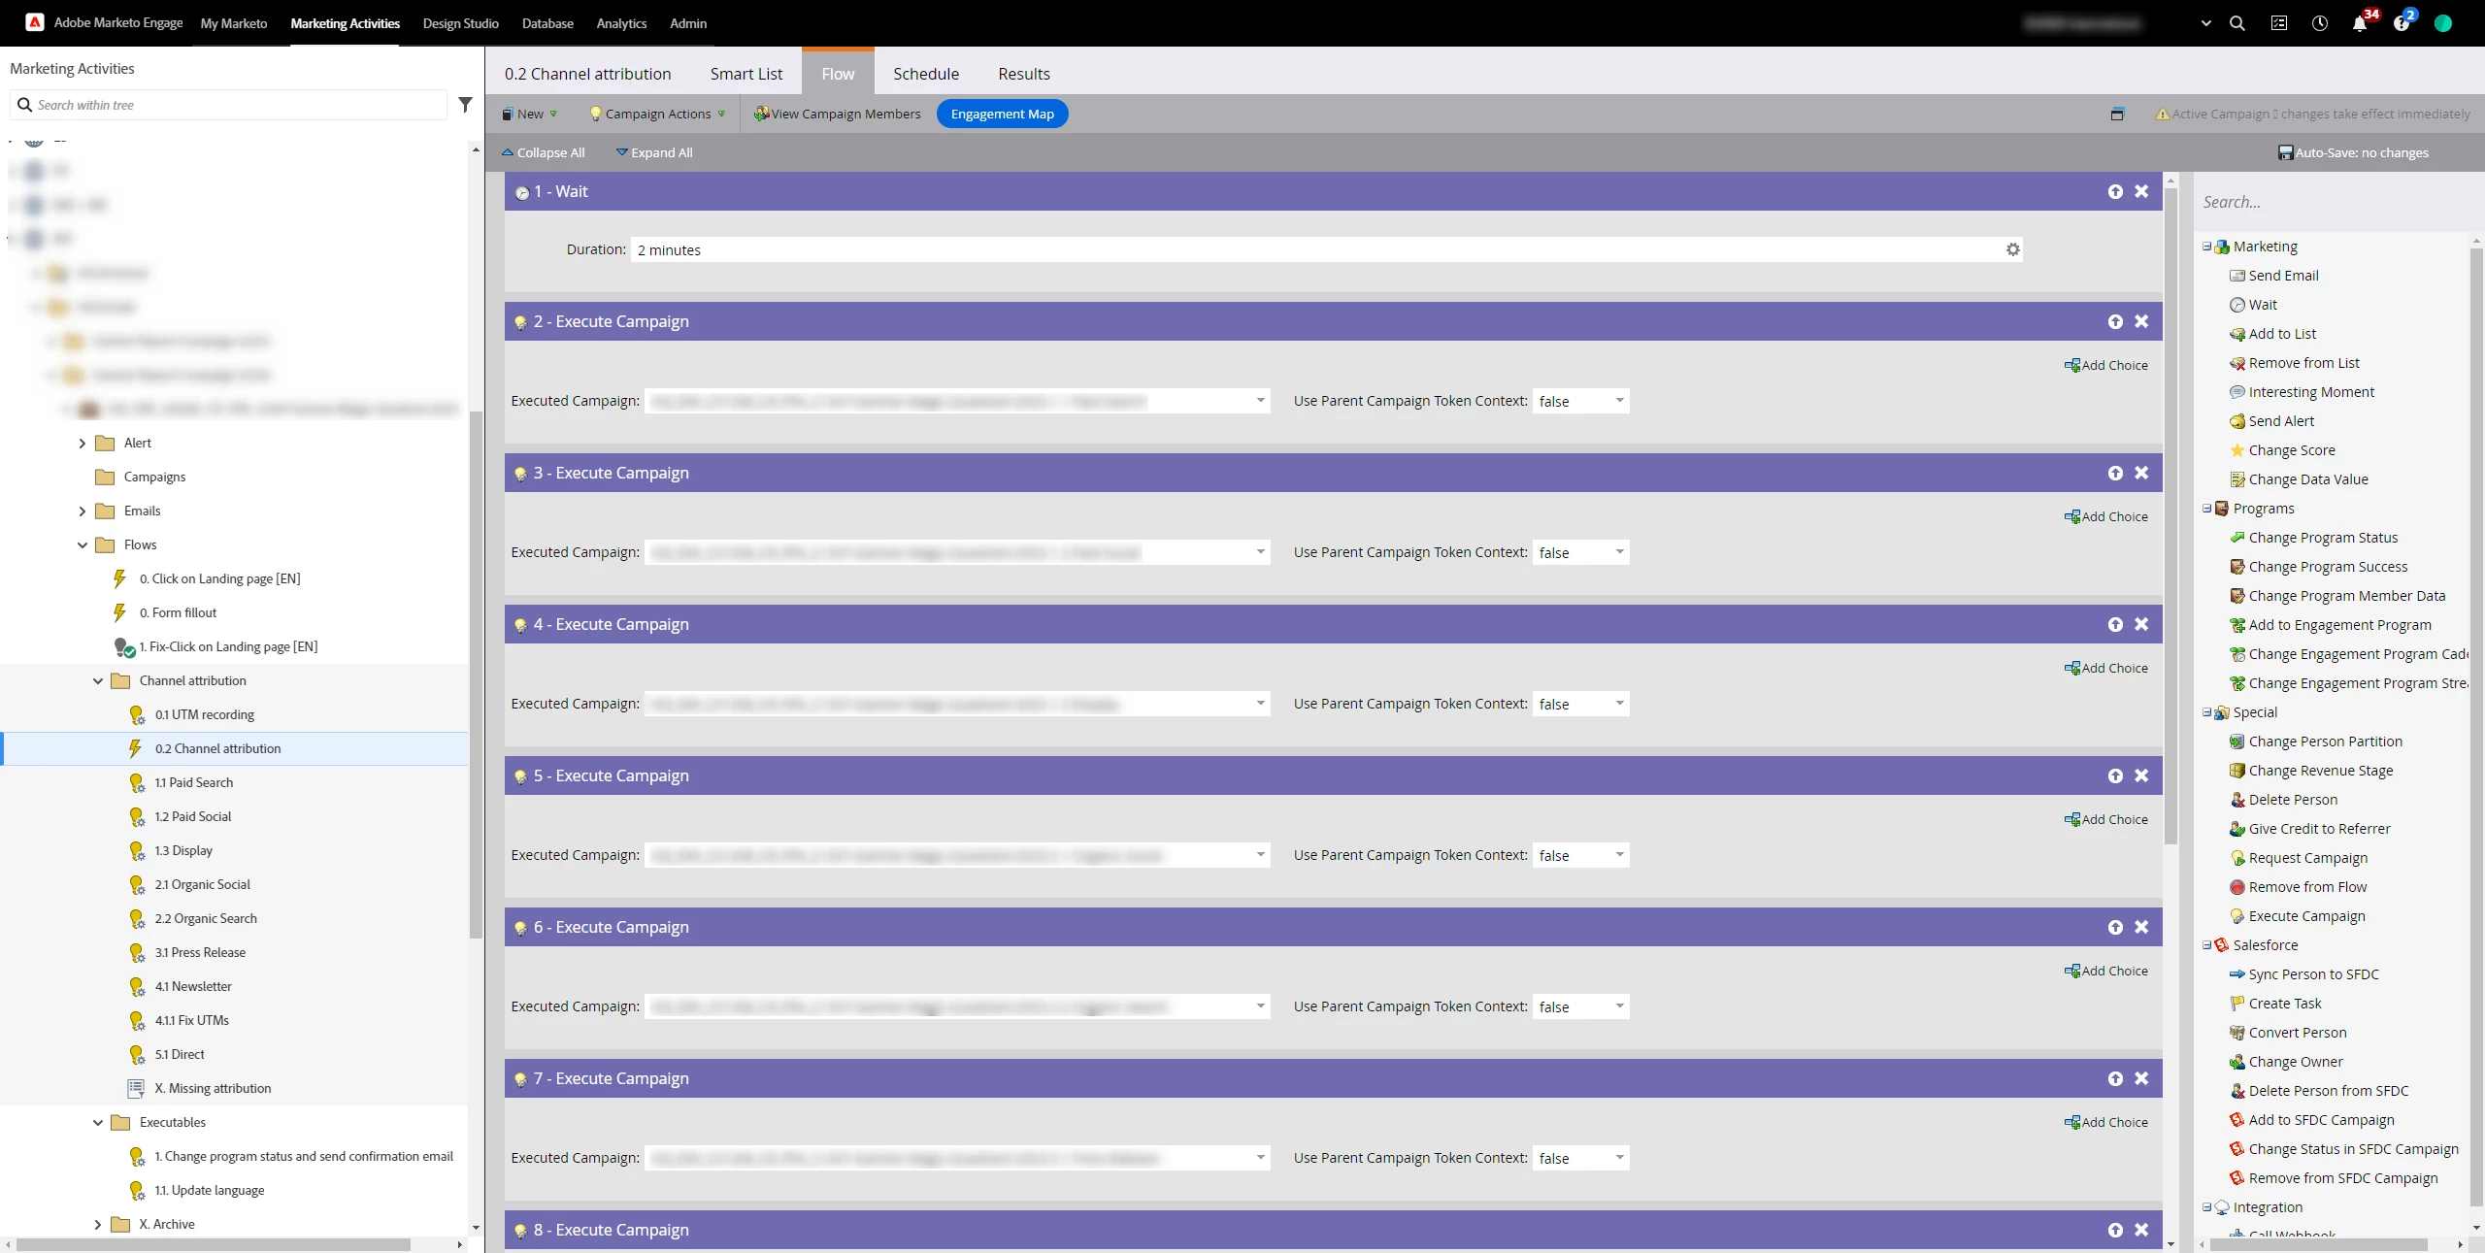Collapse the Salesforce actions group
This screenshot has height=1253, width=2485.
(x=2206, y=945)
